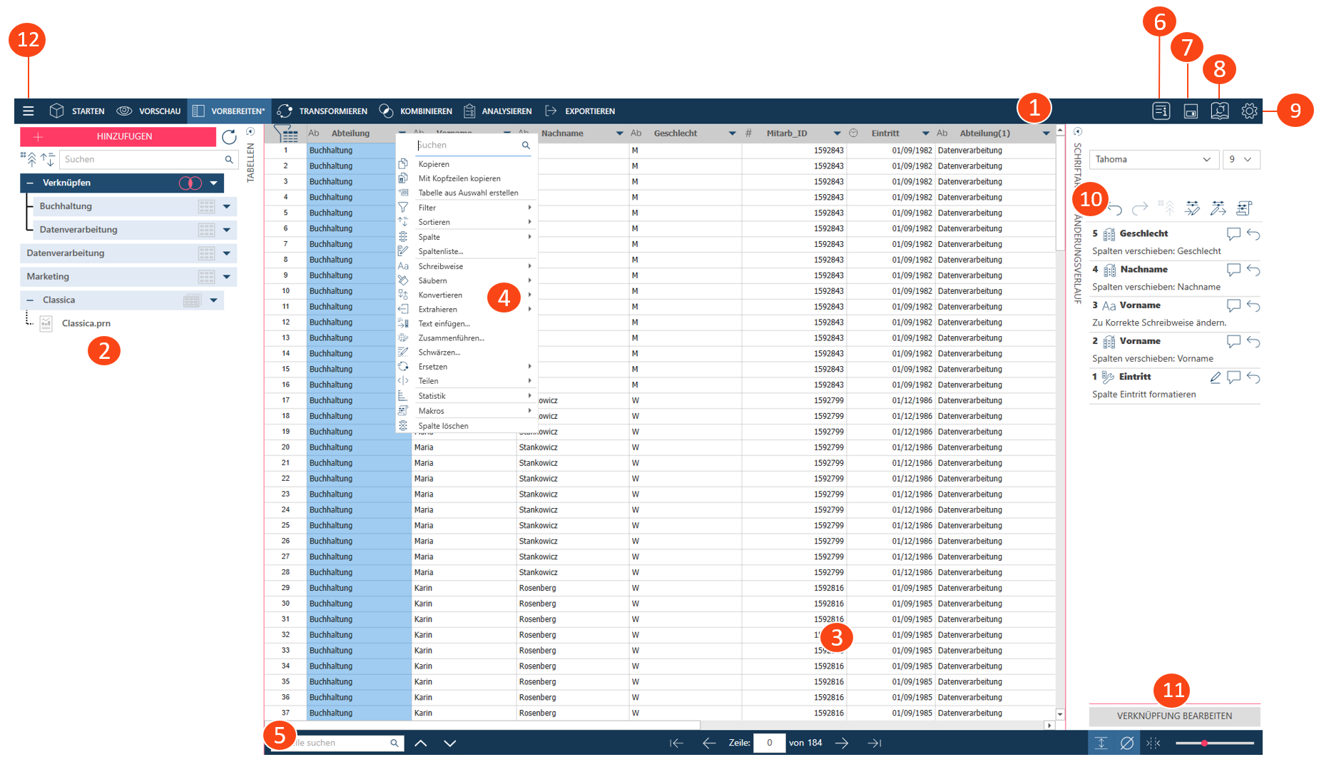1319x762 pixels.
Task: Select Spalte löschen from context menu
Action: [x=443, y=426]
